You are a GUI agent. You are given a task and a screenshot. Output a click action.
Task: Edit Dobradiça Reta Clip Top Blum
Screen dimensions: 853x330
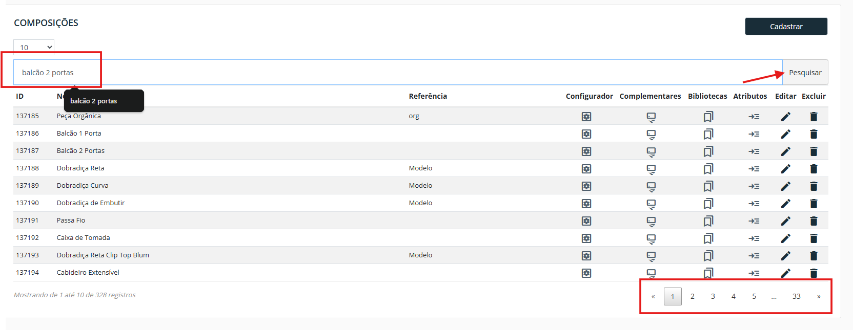[x=785, y=256]
